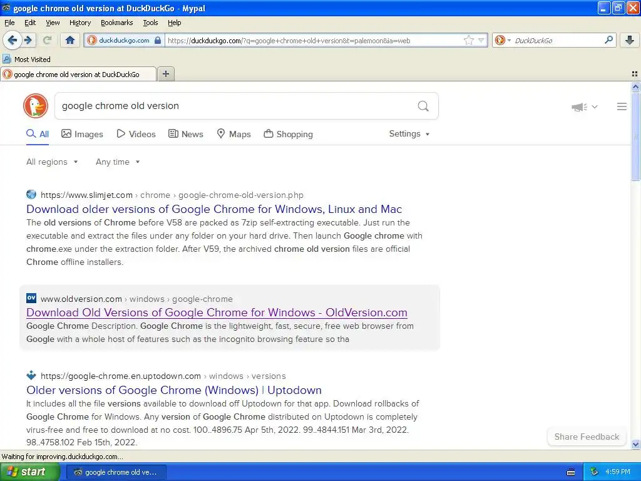Expand the All regions filter
Screen dimensions: 641x481
[x=52, y=162]
